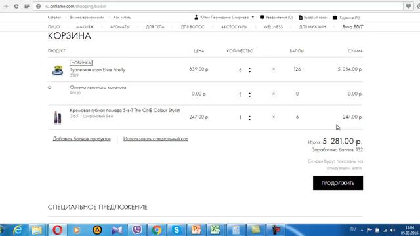The image size is (420, 236).
Task: Open Windows Explorer folder in taskbar
Action: [37, 230]
